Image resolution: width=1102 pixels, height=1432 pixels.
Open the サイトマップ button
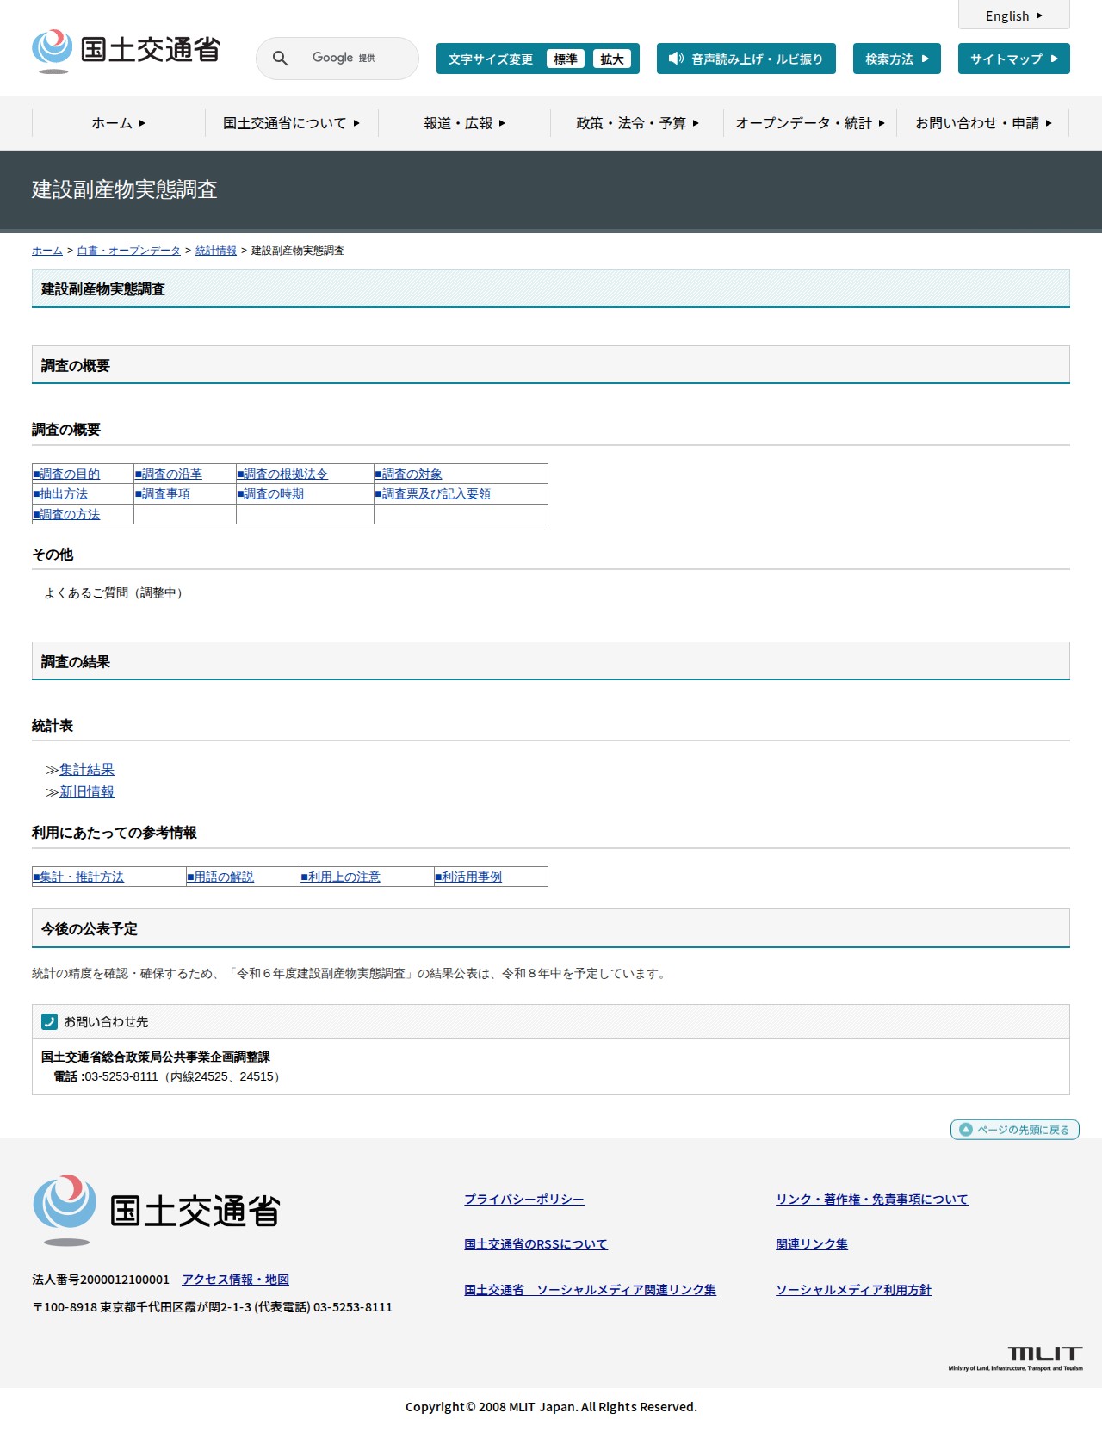[x=1014, y=59]
